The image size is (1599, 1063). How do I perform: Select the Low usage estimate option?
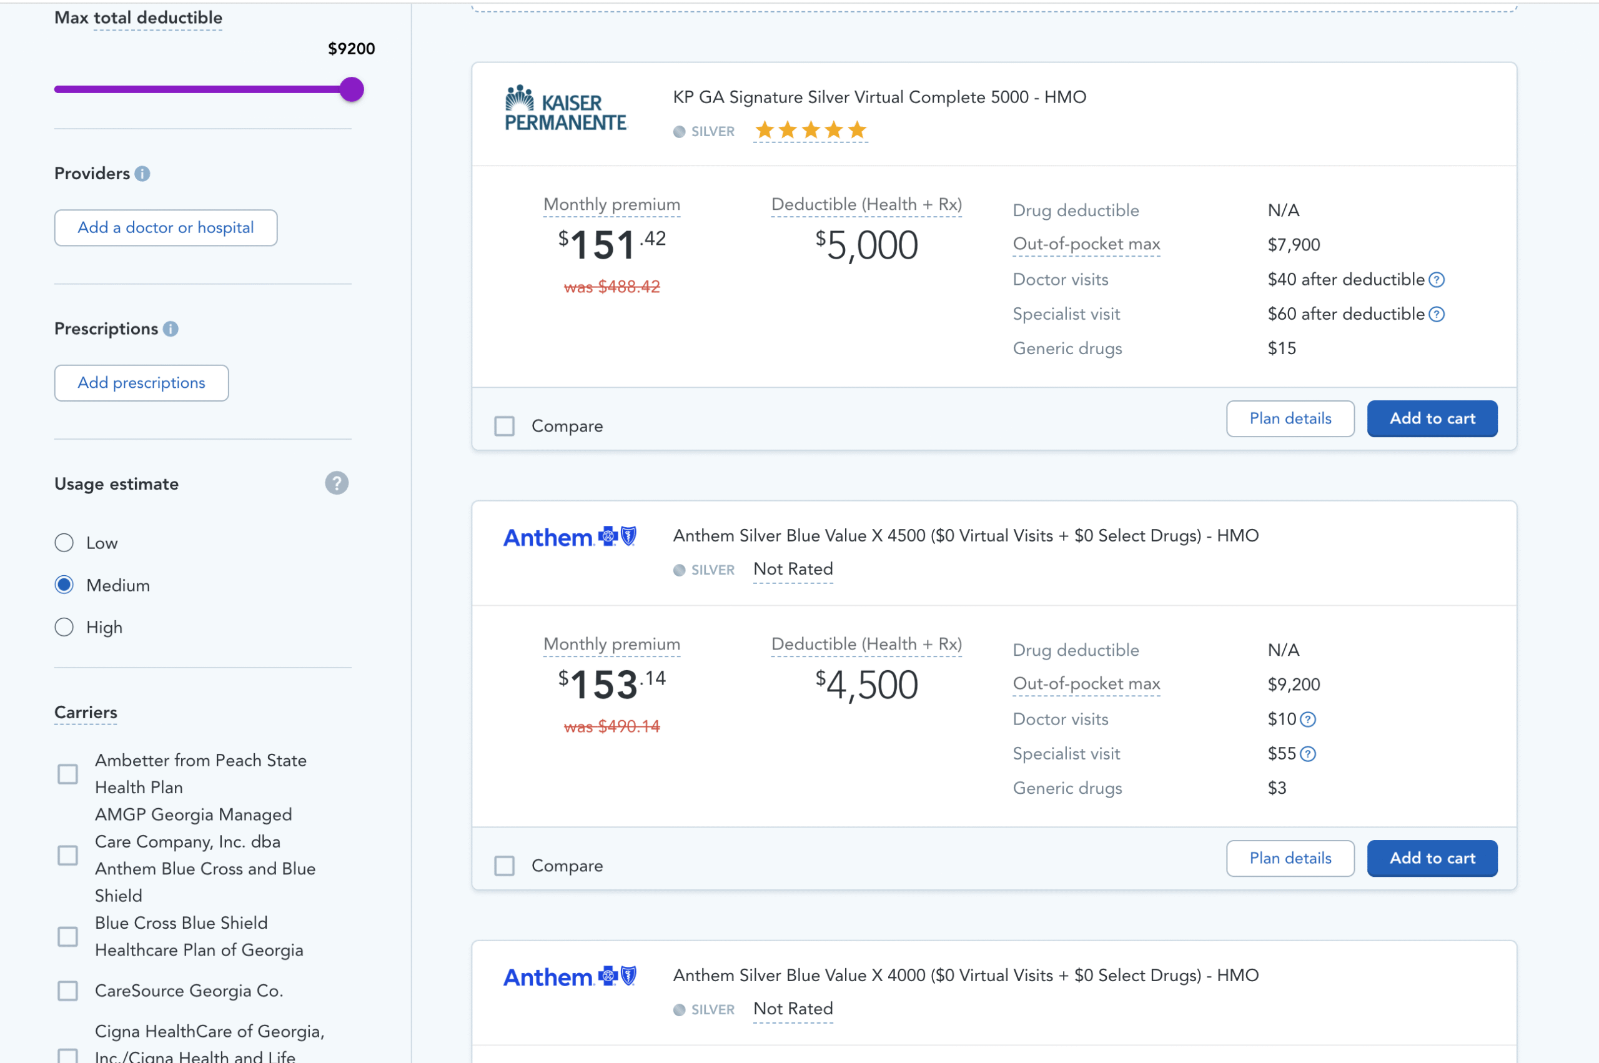[x=64, y=543]
